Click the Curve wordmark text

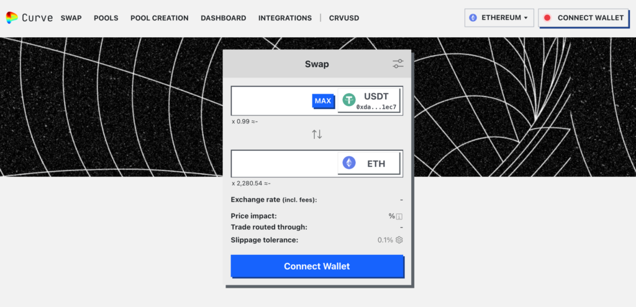37,18
